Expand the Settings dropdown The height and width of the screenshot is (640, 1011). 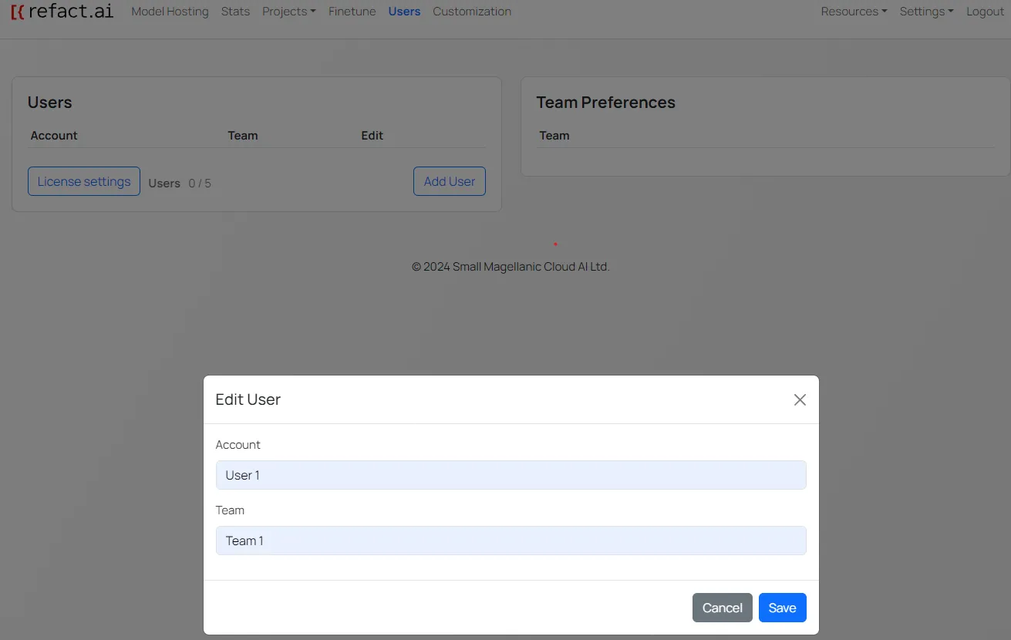(x=926, y=12)
